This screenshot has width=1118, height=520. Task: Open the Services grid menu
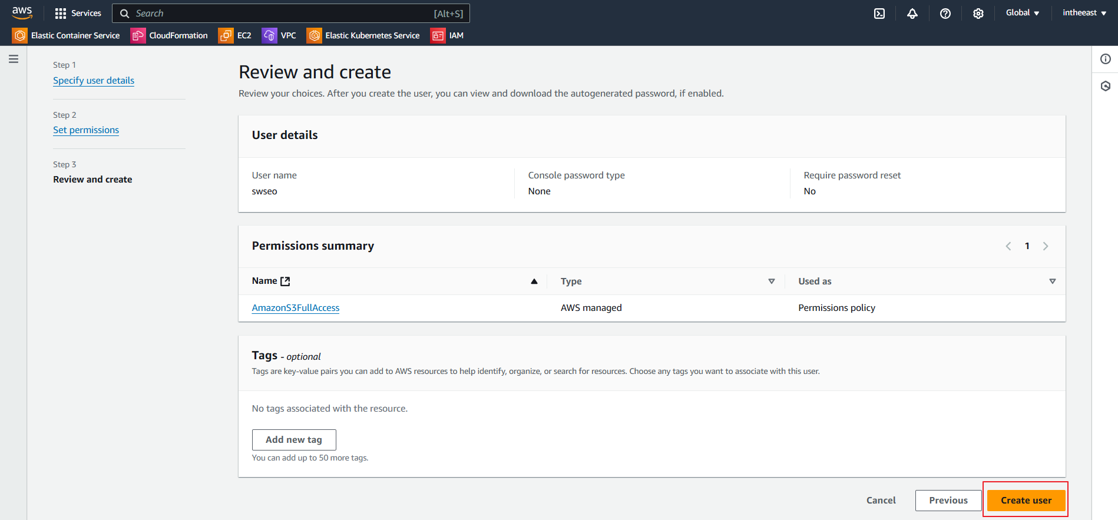pyautogui.click(x=60, y=13)
